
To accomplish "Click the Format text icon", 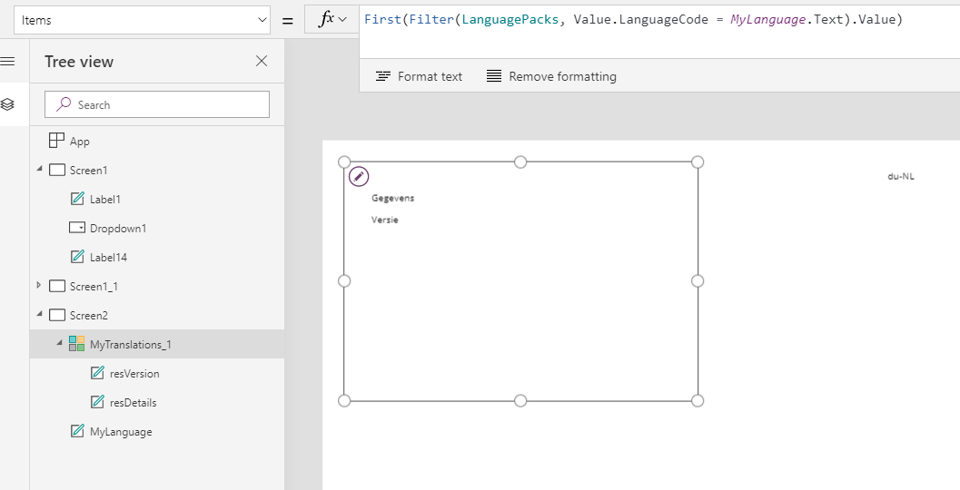I will 382,76.
